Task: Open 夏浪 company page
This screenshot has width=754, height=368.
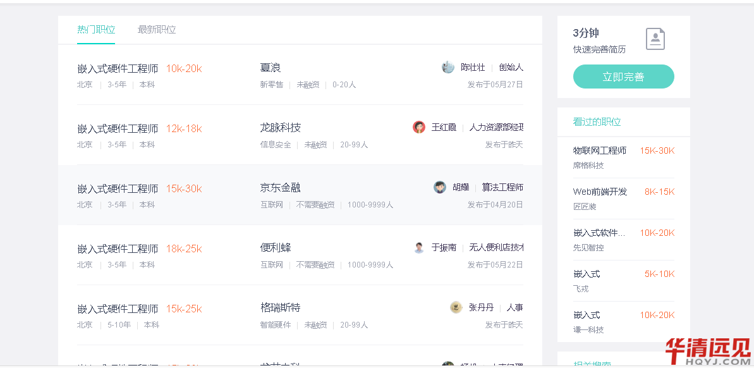Action: tap(271, 68)
